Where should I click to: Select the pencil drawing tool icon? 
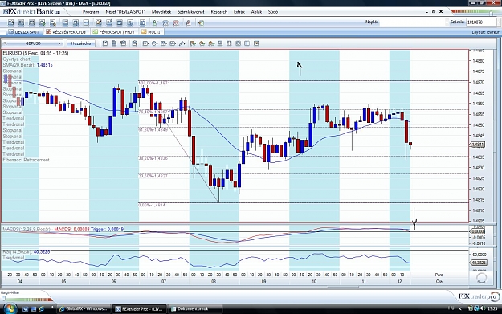pos(182,43)
